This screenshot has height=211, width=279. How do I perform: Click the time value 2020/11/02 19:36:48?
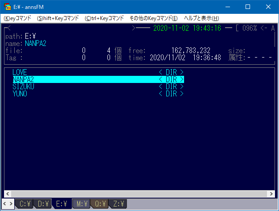pos(185,58)
